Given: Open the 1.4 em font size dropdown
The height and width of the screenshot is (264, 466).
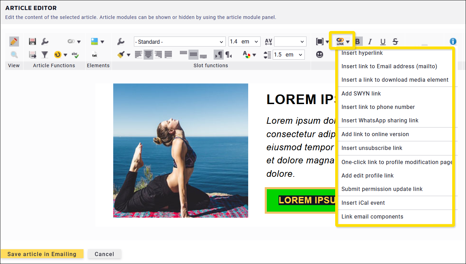Looking at the screenshot, I should coord(244,42).
